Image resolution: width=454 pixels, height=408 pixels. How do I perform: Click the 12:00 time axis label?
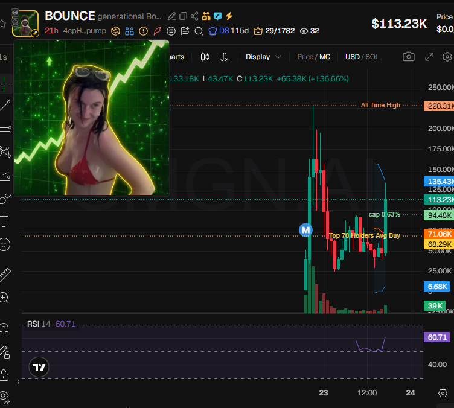tap(367, 393)
